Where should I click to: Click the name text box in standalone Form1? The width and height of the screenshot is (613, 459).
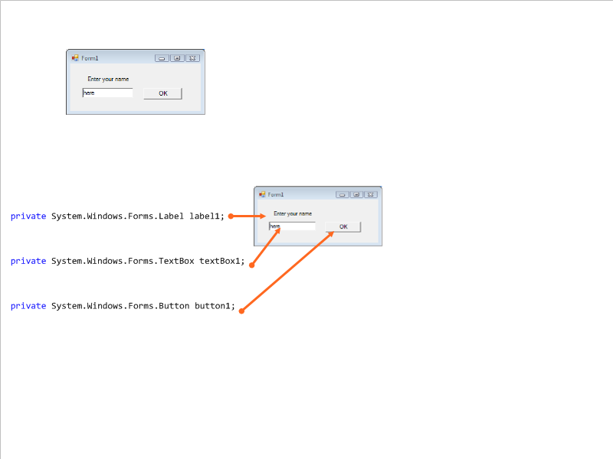point(107,93)
